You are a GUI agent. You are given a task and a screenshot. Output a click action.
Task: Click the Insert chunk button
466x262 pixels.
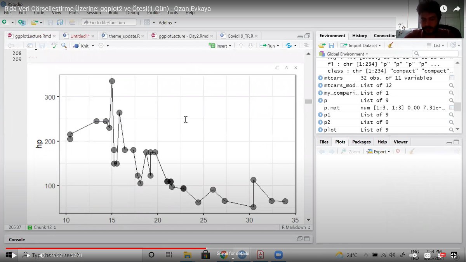pos(219,46)
